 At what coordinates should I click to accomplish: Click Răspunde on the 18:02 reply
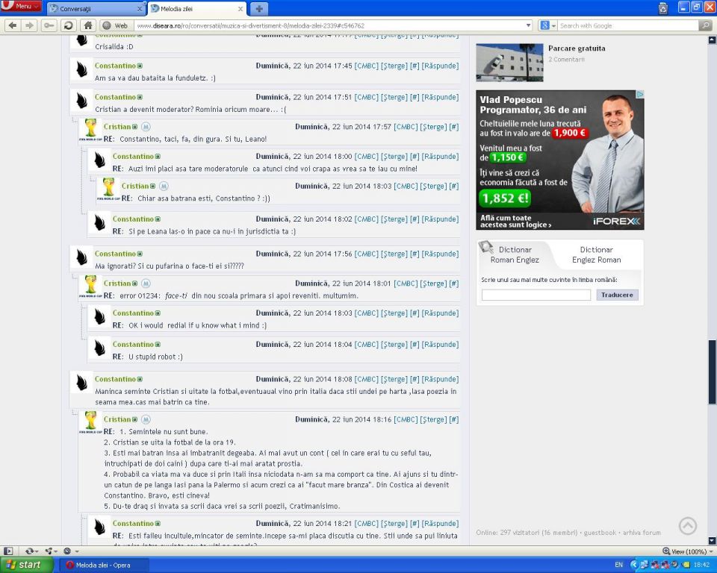pyautogui.click(x=440, y=219)
